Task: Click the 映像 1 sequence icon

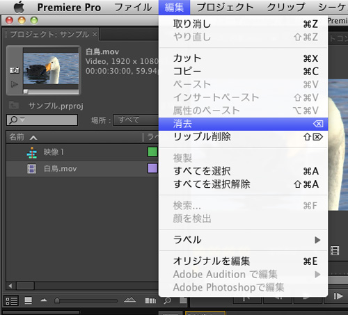Action: [x=32, y=153]
